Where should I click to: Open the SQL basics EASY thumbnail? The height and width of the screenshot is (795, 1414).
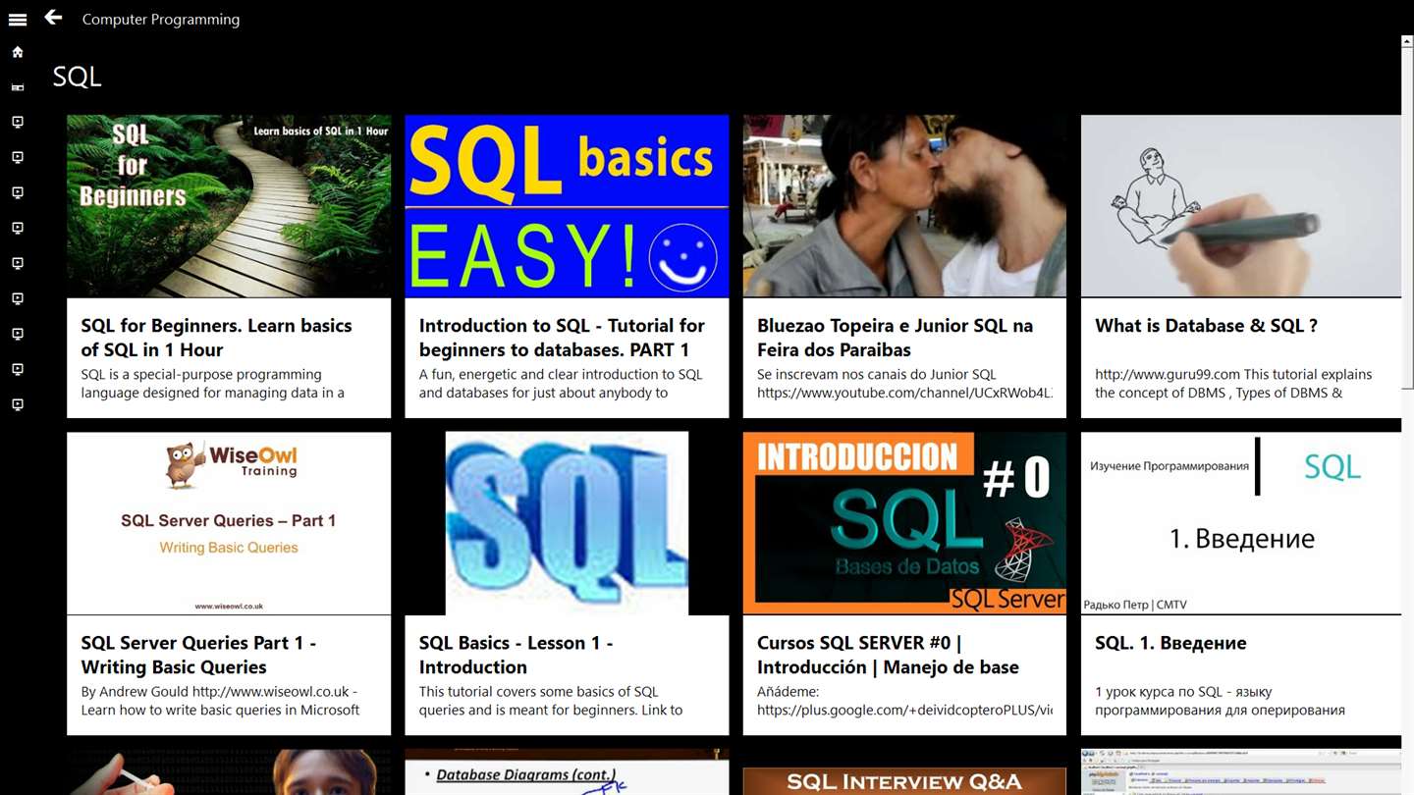pos(567,206)
